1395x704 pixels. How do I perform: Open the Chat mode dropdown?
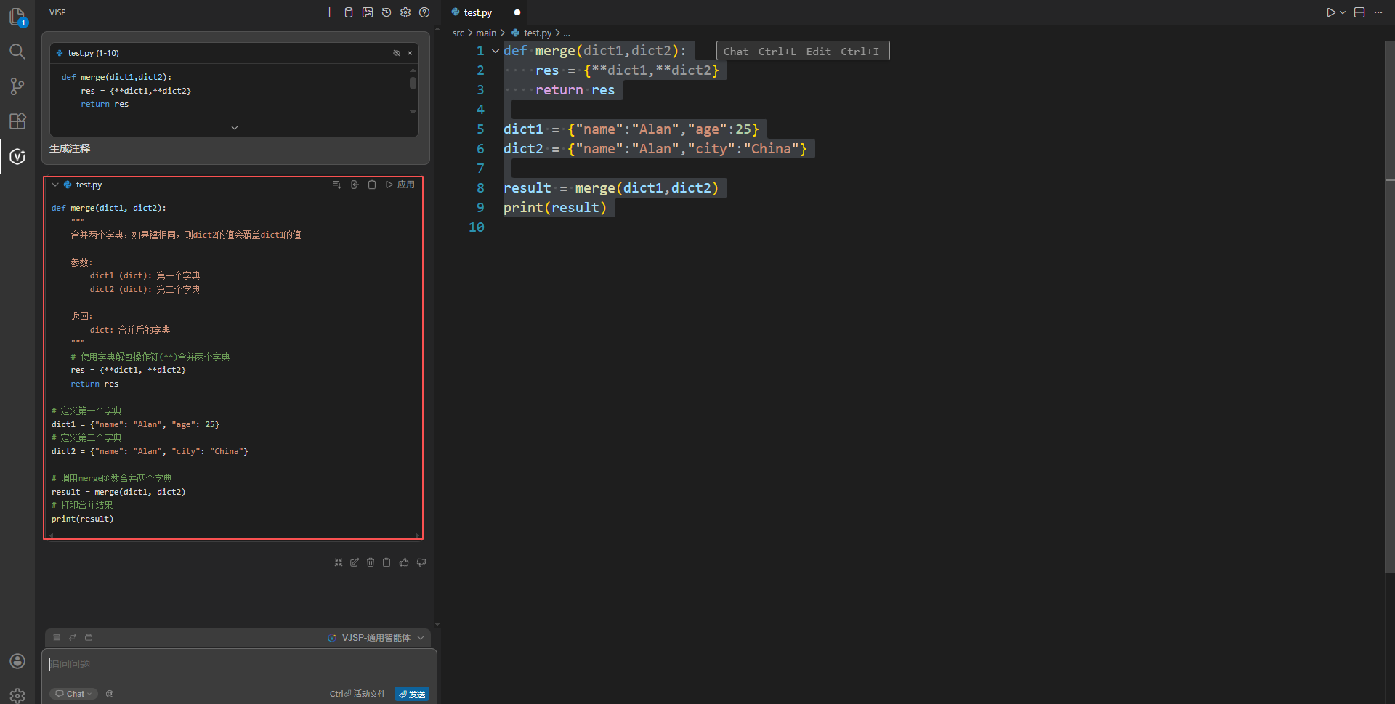click(x=73, y=694)
